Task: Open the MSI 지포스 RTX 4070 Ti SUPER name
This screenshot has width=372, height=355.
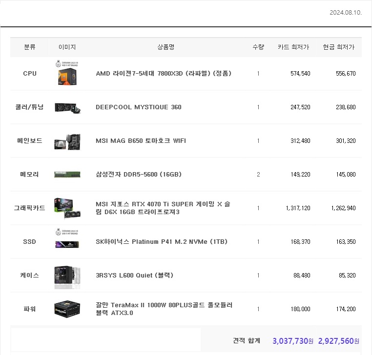Action: (163, 208)
